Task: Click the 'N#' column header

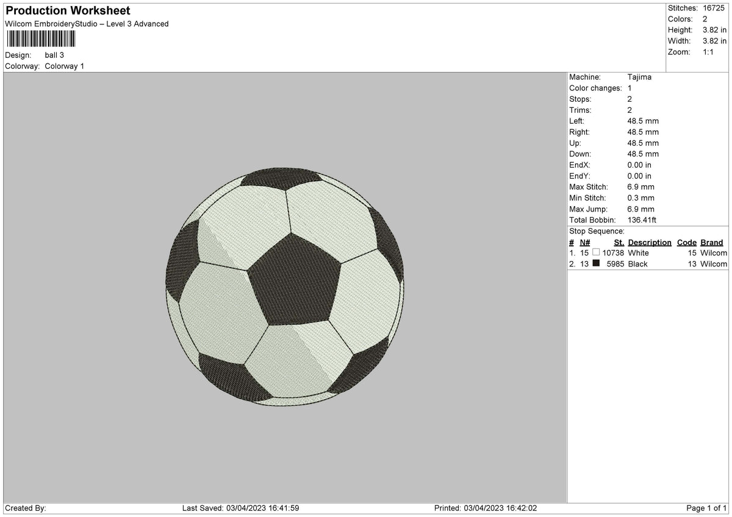Action: tap(585, 242)
